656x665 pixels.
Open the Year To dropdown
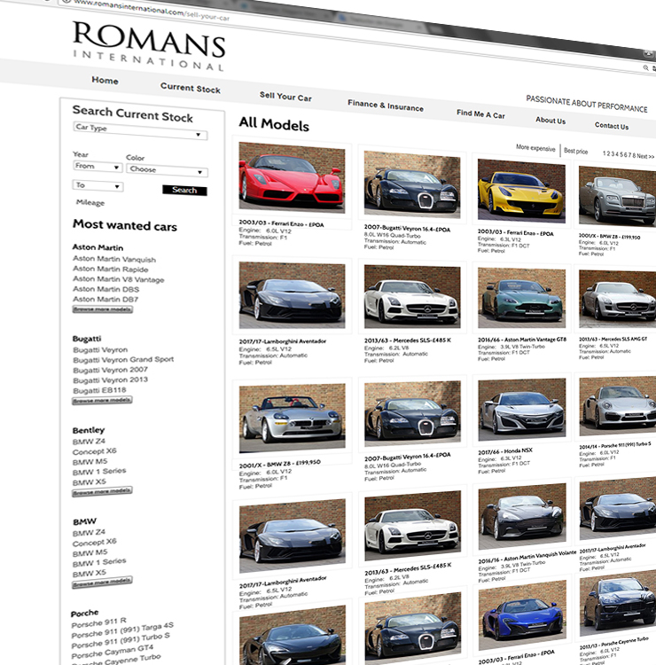pyautogui.click(x=98, y=186)
